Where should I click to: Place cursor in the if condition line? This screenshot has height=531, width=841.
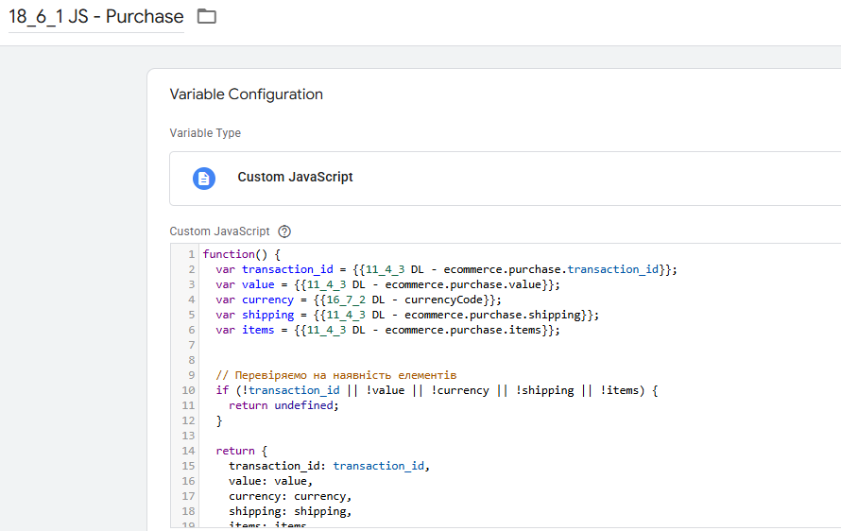pos(436,390)
